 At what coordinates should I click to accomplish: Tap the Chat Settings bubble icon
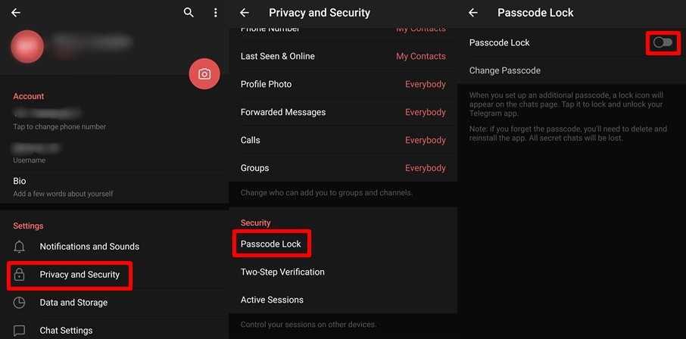tap(20, 331)
